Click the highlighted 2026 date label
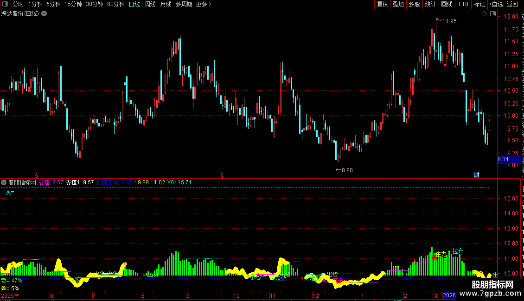Image resolution: width=524 pixels, height=301 pixels. click(x=449, y=295)
